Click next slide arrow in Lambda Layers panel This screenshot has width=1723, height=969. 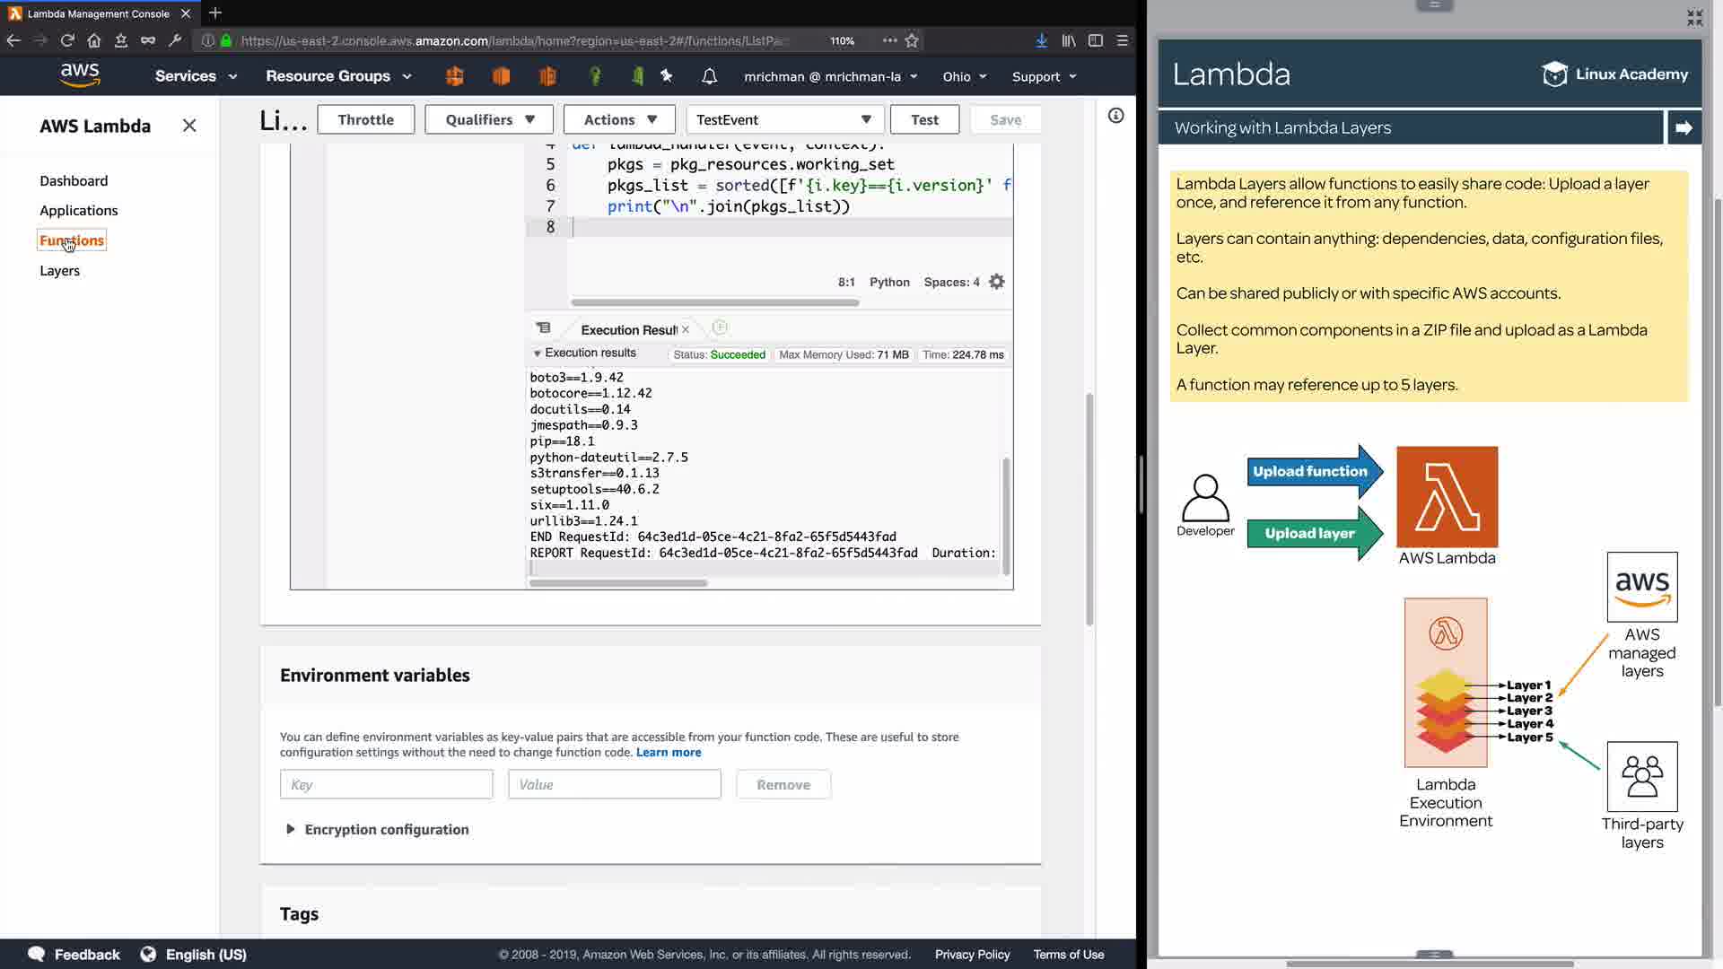1684,127
